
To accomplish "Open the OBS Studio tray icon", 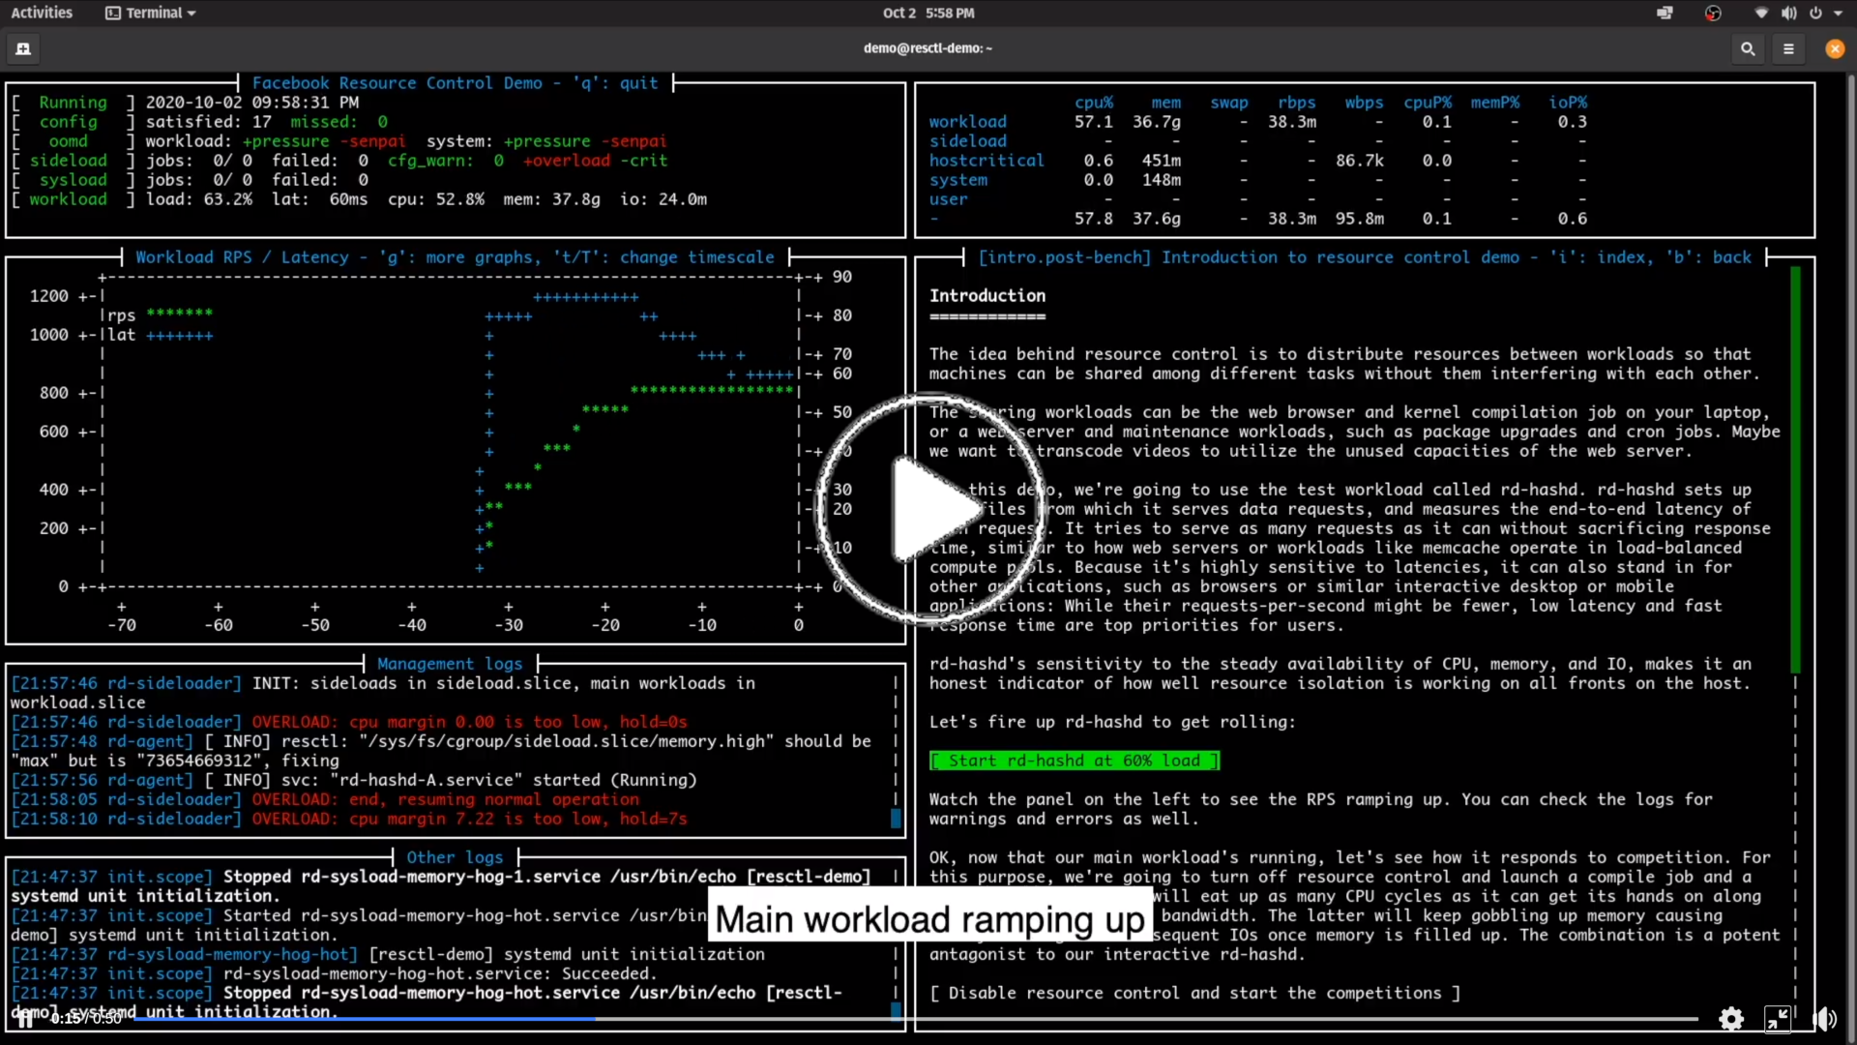I will pyautogui.click(x=1713, y=14).
